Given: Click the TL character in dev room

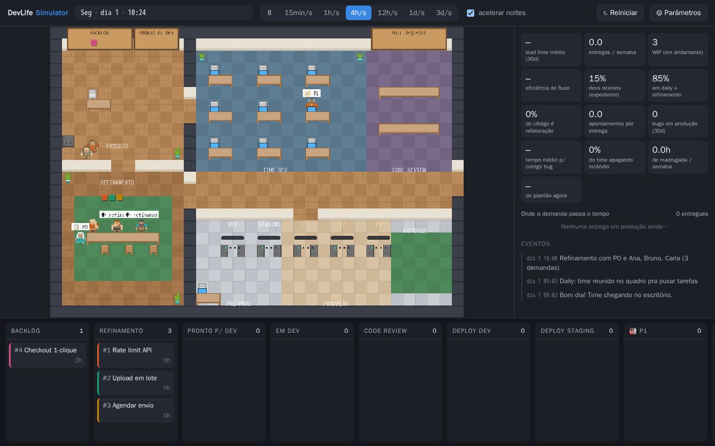Looking at the screenshot, I should coord(312,104).
